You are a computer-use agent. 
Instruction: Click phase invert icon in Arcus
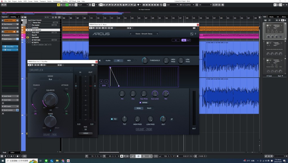(172, 119)
